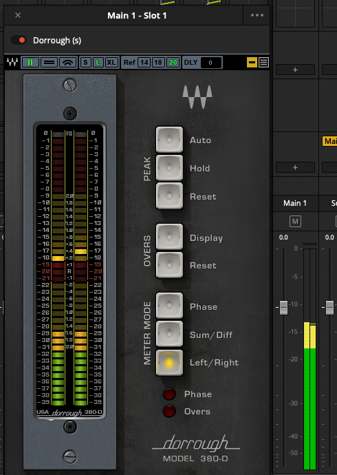The height and width of the screenshot is (475, 337).
Task: Select the arc meter layout icon
Action: tap(68, 63)
